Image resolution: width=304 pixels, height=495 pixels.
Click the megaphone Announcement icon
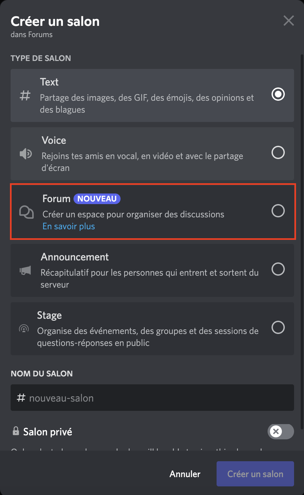click(25, 270)
